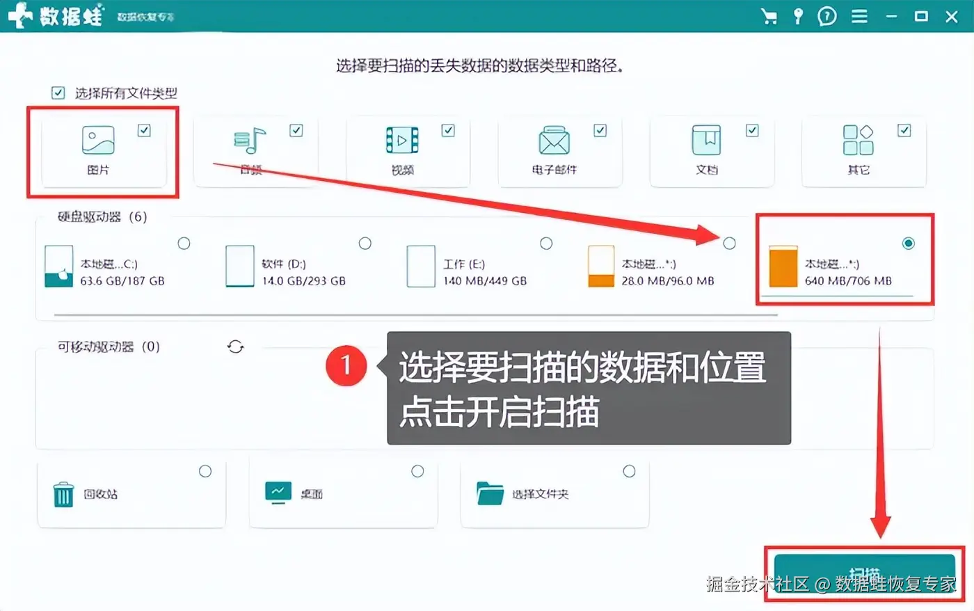Click the 其它 shapes grid icon
The height and width of the screenshot is (611, 974).
pyautogui.click(x=859, y=140)
